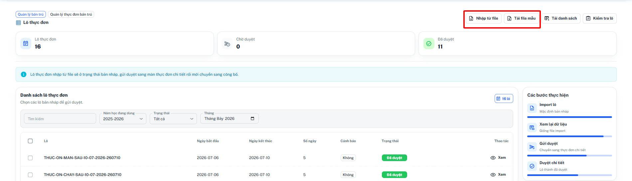
Task: Click the Import lô step icon
Action: pos(532,108)
